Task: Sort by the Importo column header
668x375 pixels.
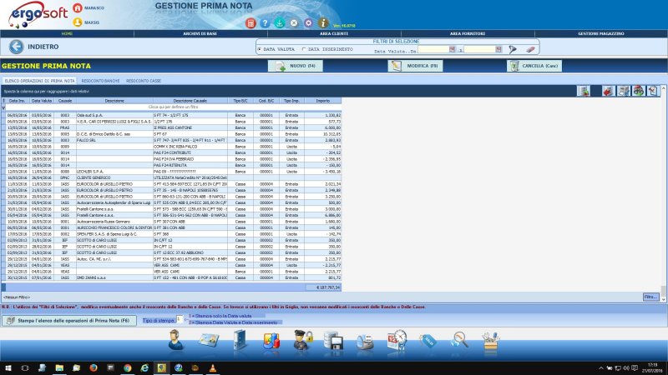Action: tap(323, 101)
